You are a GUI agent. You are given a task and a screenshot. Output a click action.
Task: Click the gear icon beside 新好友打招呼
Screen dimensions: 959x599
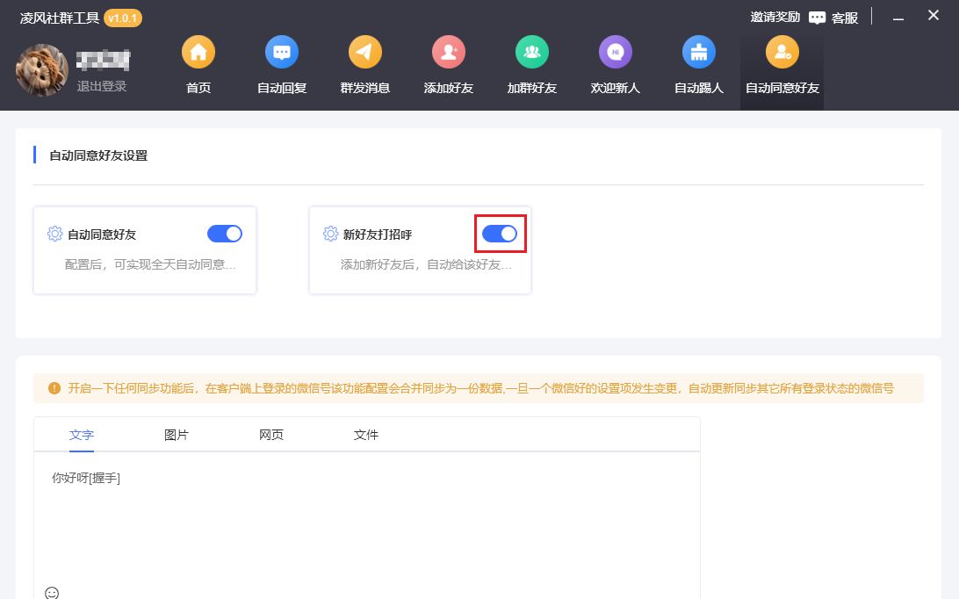[x=330, y=234]
